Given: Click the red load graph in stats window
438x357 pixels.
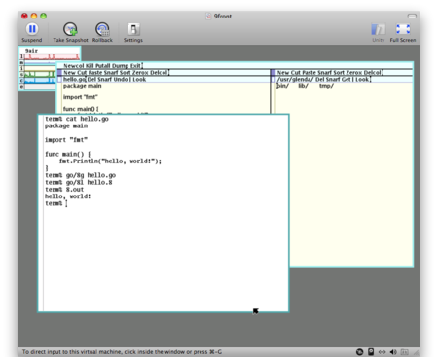Looking at the screenshot, I should (52, 56).
